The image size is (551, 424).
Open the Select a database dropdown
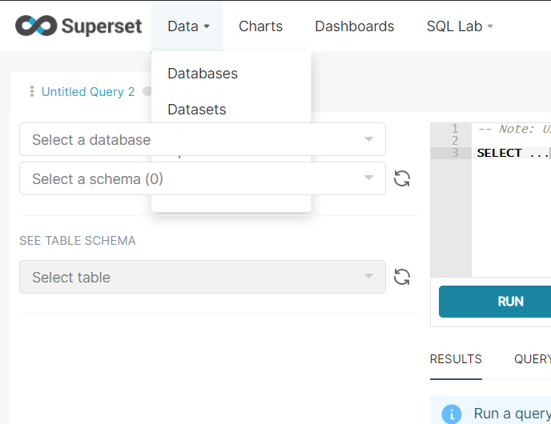point(203,139)
